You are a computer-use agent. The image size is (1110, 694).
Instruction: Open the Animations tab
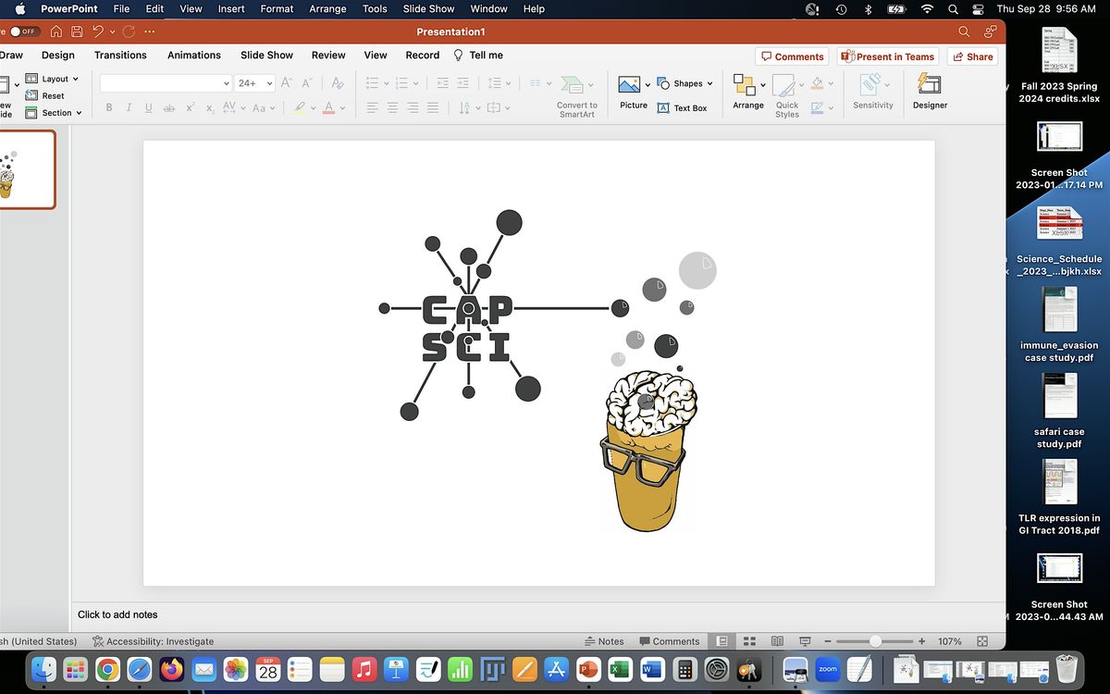(194, 56)
